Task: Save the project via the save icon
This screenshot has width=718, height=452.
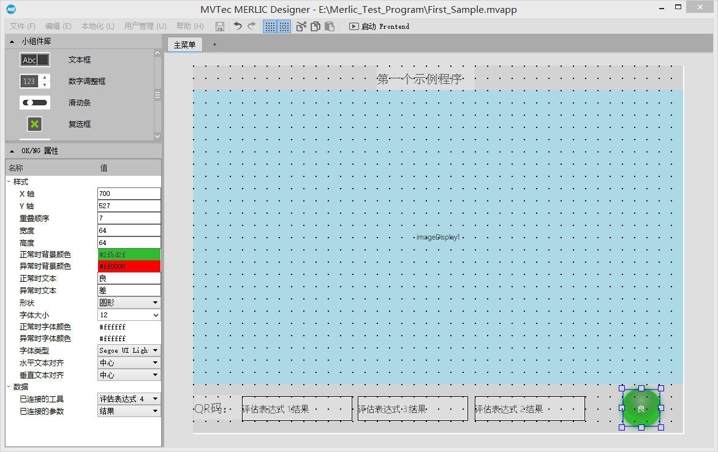Action: tap(219, 26)
